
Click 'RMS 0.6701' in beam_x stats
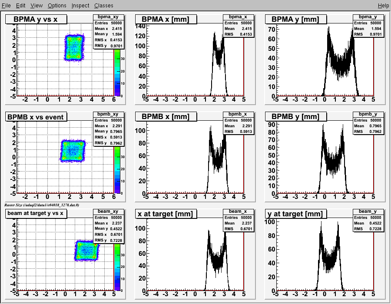coord(238,229)
